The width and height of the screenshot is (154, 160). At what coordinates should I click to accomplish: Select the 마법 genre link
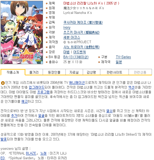[x=67, y=52]
